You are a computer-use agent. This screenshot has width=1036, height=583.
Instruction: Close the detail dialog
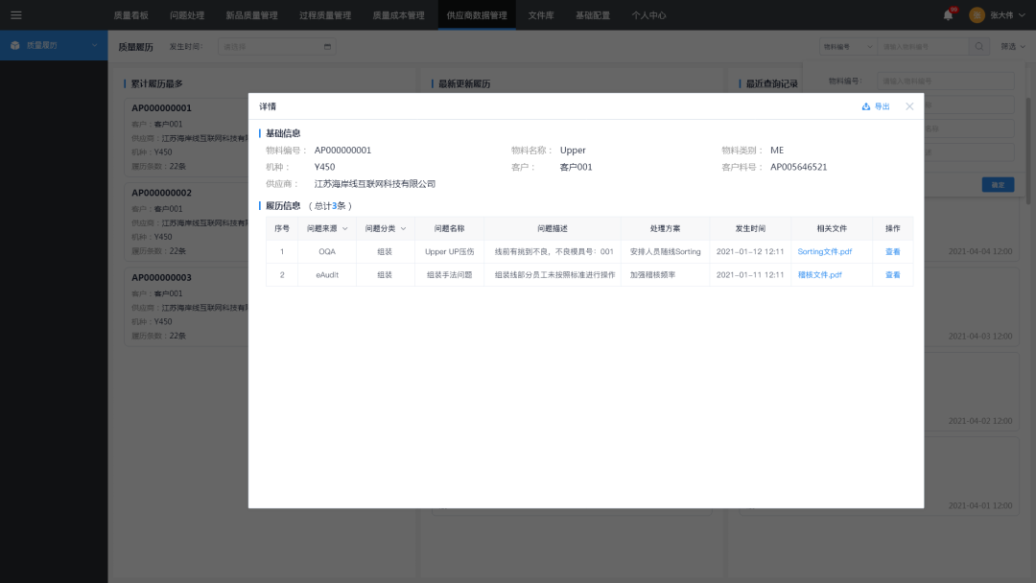coord(909,106)
